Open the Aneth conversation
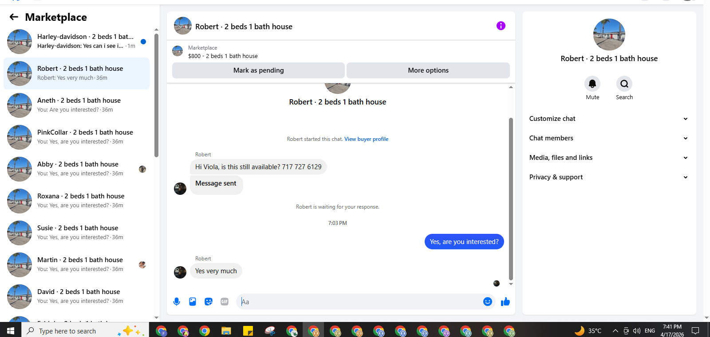The image size is (710, 337). pyautogui.click(x=77, y=105)
